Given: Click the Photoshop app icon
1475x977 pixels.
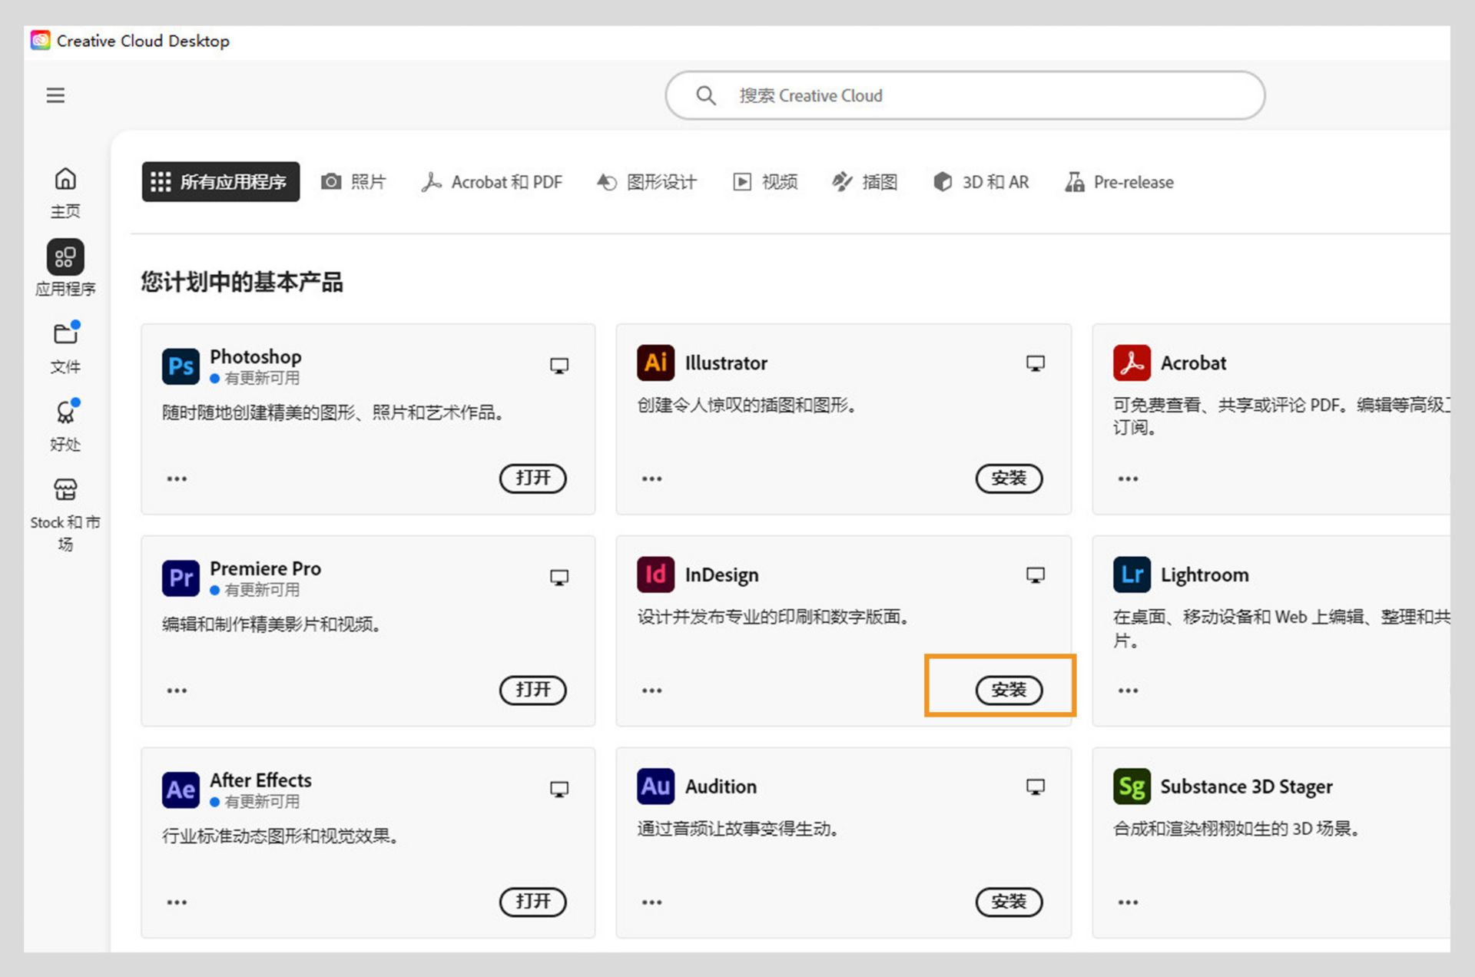Looking at the screenshot, I should pos(181,366).
